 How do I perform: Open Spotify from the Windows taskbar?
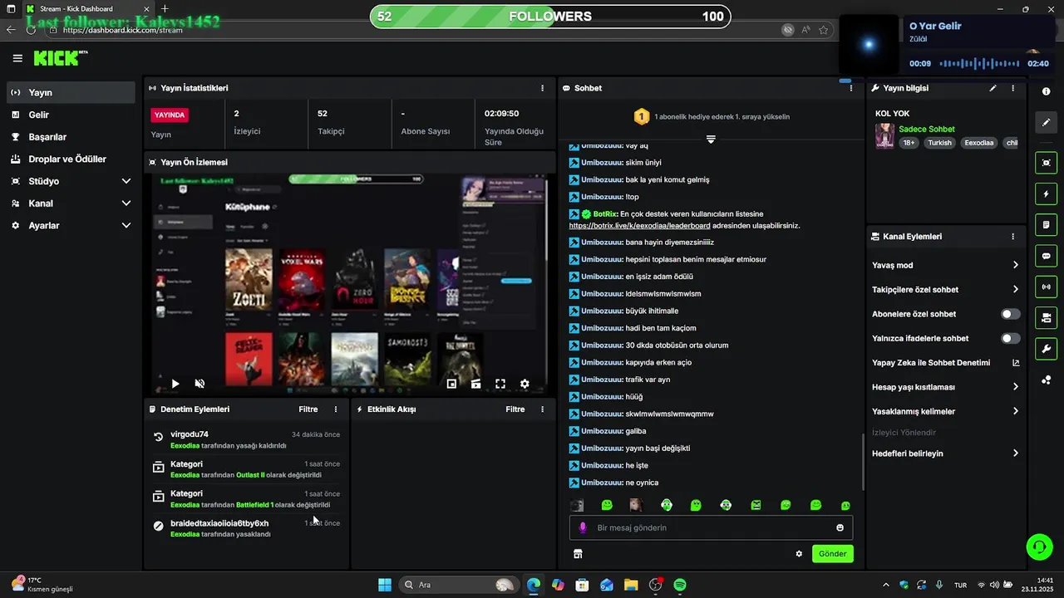(x=679, y=585)
